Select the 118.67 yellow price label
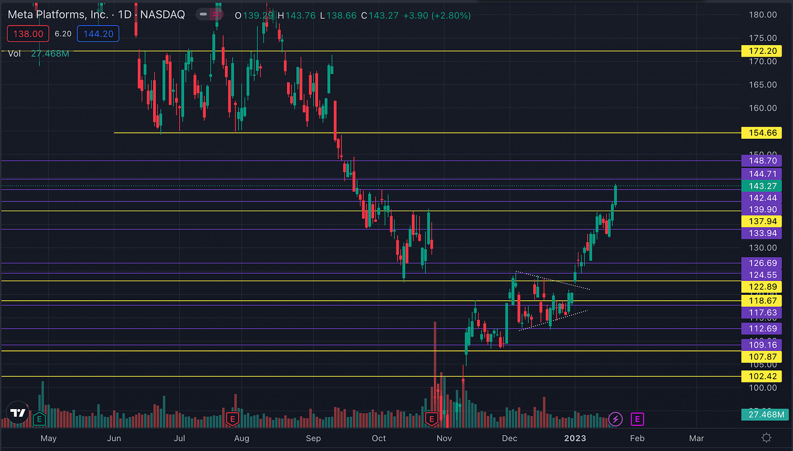Image resolution: width=793 pixels, height=451 pixels. click(x=762, y=300)
